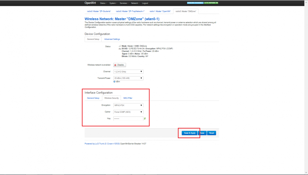
Task: Open Advanced Settings tab in Device Configuration
Action: 112,39
